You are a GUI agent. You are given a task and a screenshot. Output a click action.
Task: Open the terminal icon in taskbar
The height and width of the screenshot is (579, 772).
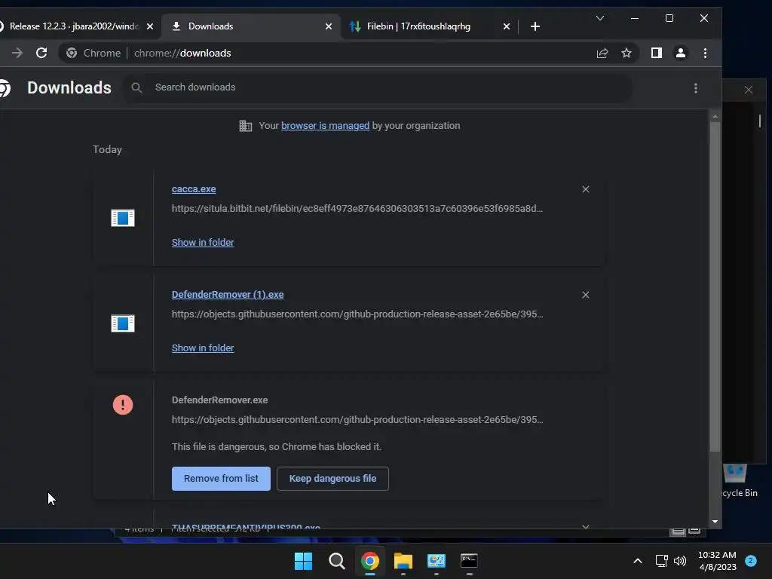[x=469, y=561]
